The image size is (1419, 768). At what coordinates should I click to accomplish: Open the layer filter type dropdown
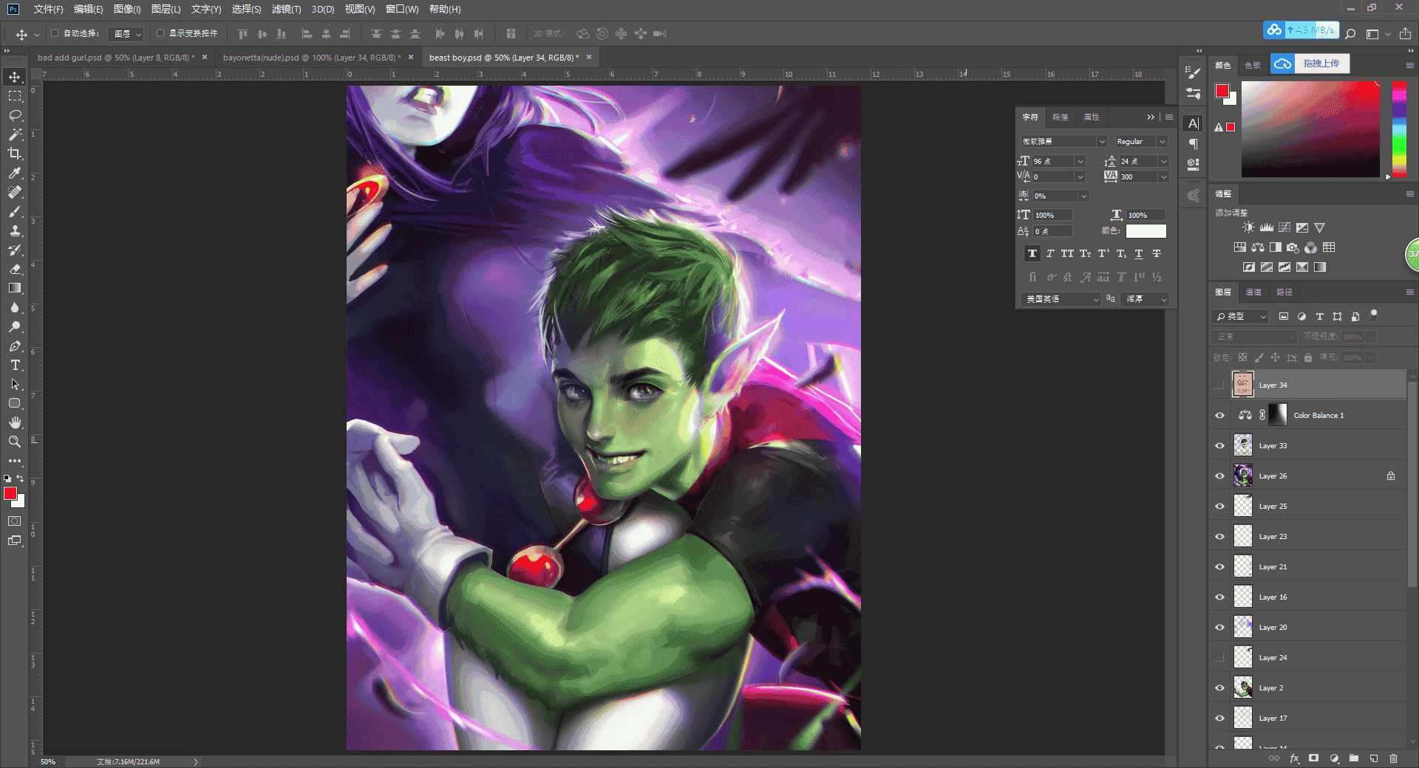1241,316
